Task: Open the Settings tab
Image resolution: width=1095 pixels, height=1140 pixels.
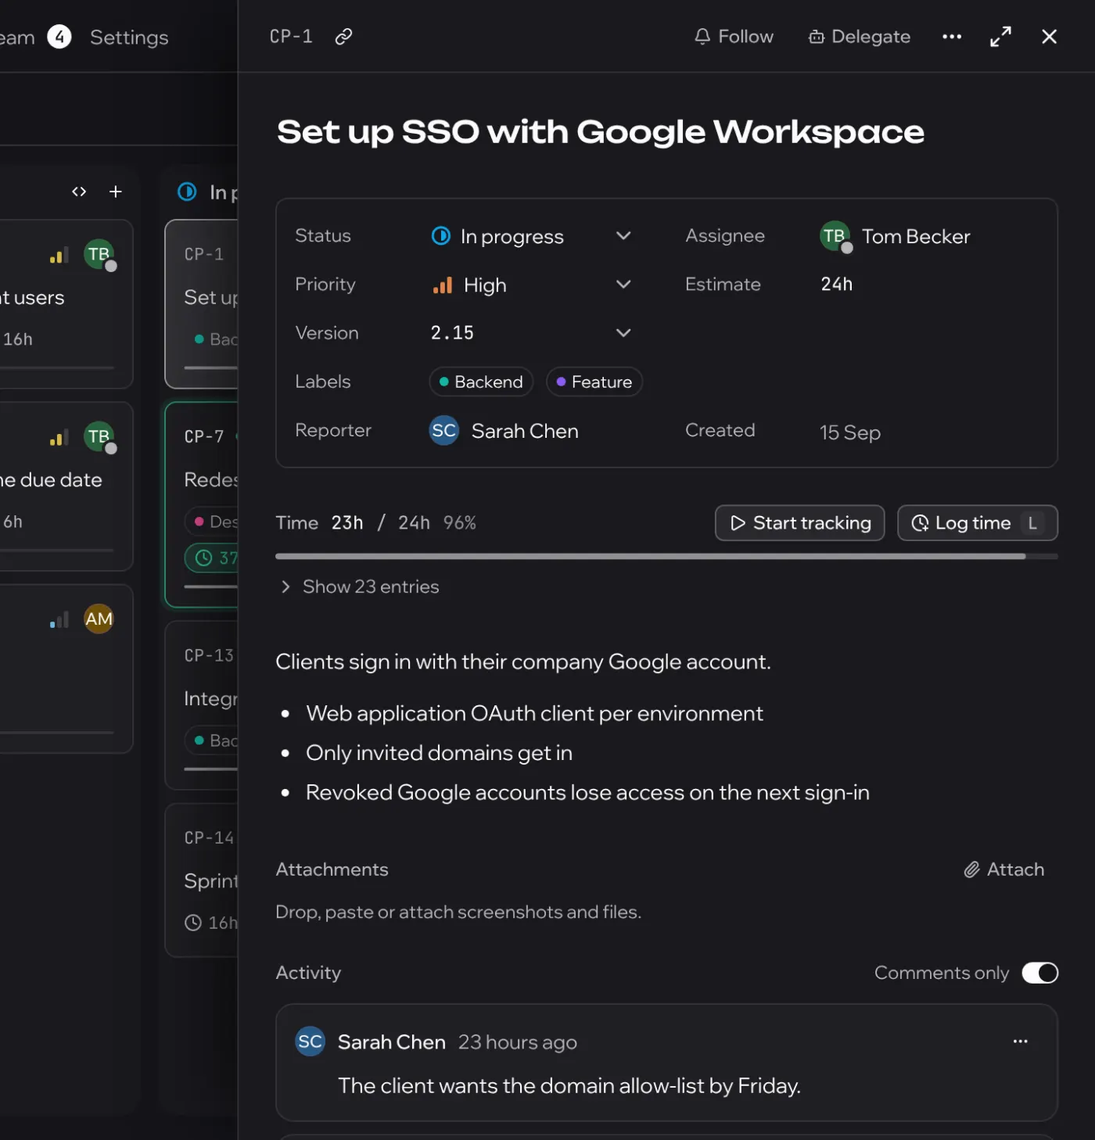Action: (129, 38)
